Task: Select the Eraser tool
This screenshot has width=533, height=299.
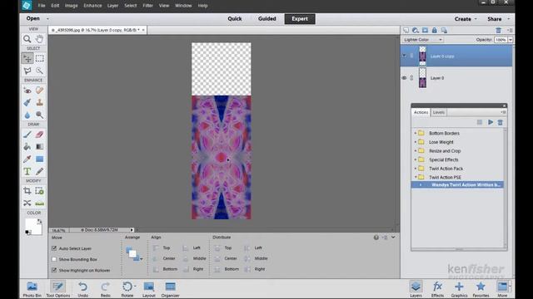Action: pos(40,135)
